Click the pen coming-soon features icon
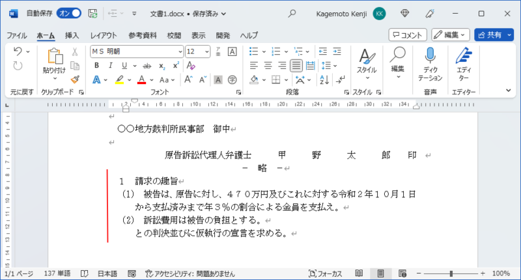521x280 pixels. pyautogui.click(x=430, y=14)
